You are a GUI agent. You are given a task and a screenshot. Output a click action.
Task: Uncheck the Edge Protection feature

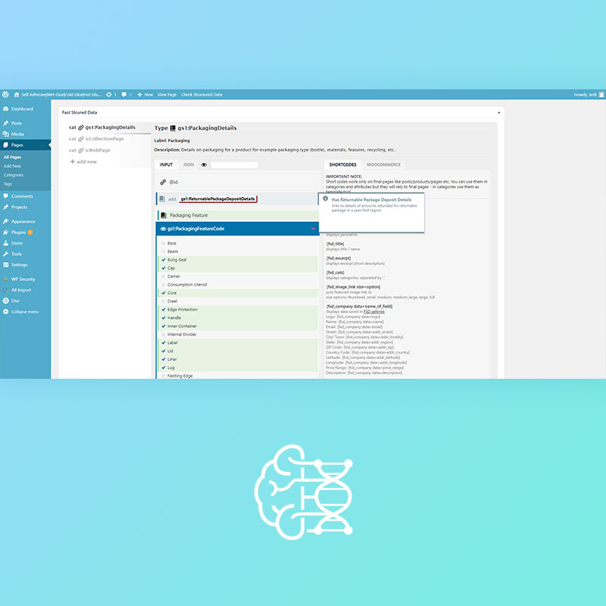coord(163,310)
